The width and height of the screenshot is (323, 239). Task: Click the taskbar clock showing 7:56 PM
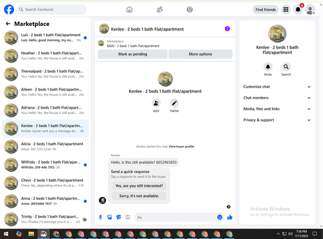302,234
